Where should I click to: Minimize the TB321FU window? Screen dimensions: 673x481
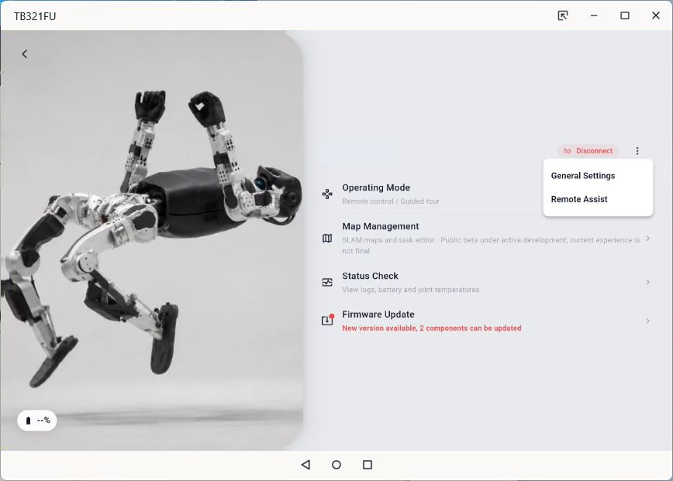click(594, 15)
